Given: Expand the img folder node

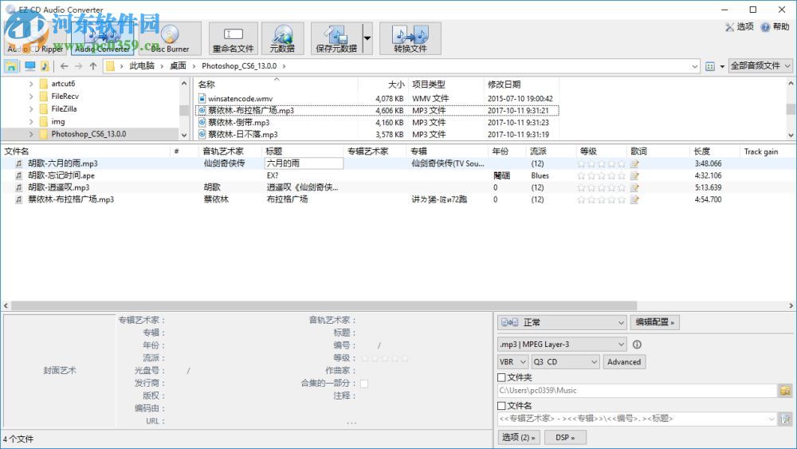Looking at the screenshot, I should (31, 121).
